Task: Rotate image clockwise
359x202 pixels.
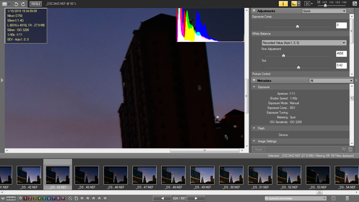Action: (x=23, y=4)
